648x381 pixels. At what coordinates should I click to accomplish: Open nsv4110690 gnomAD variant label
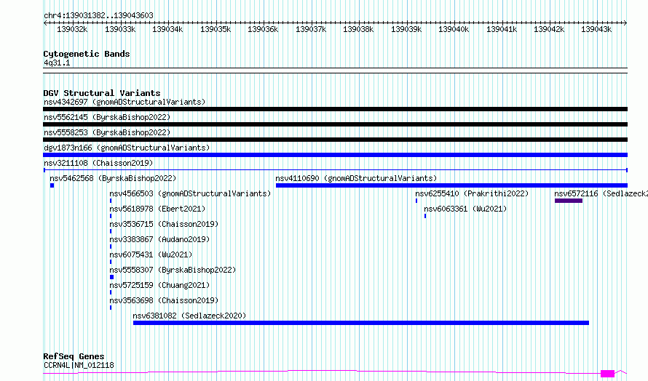pos(356,178)
